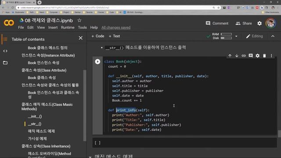Add a comment to the cell icon
The height and width of the screenshot is (158, 281).
coord(251,56)
